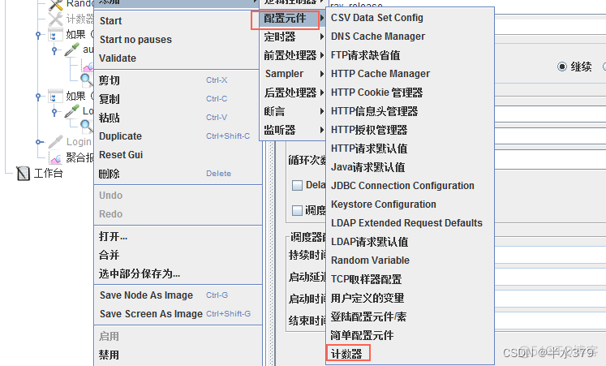Open the 断言 submenu

pos(293,111)
